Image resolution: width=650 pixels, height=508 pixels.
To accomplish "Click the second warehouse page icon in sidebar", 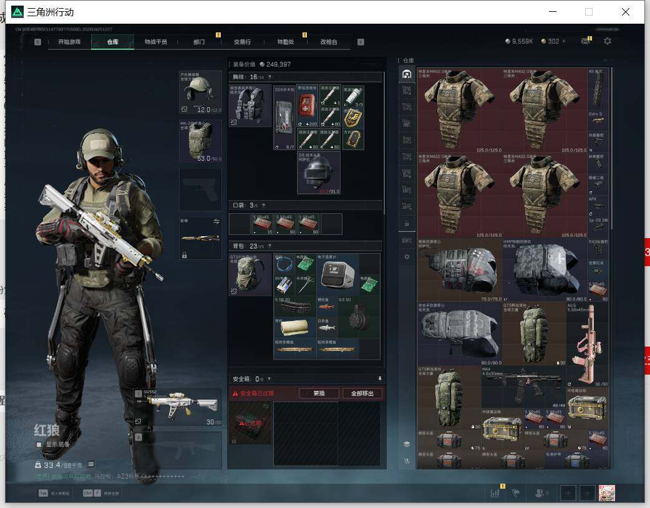I will click(x=407, y=90).
